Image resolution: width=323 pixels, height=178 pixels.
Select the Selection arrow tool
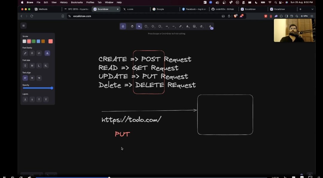[x=139, y=26]
